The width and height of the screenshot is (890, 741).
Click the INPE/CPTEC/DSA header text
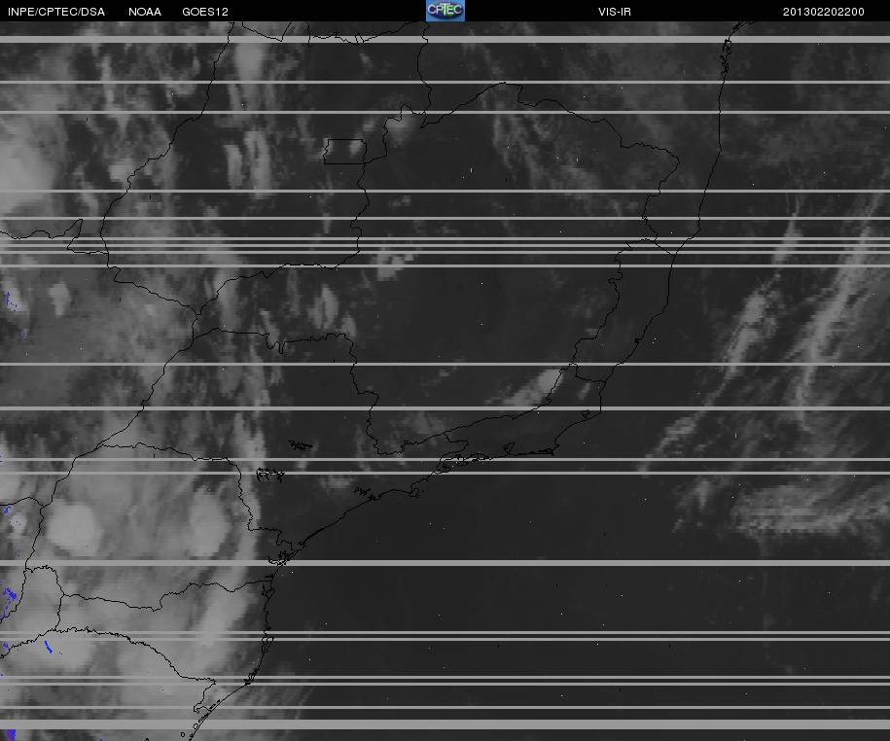point(56,12)
